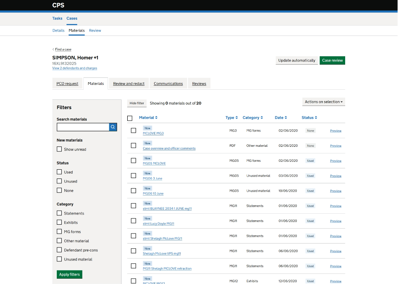Switch to the Review sub-navigation tab
Screen dimensions: 398x284
coord(95,30)
